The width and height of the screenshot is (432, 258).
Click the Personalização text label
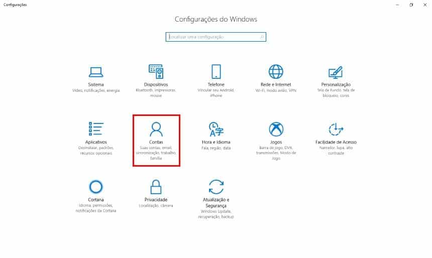point(336,84)
